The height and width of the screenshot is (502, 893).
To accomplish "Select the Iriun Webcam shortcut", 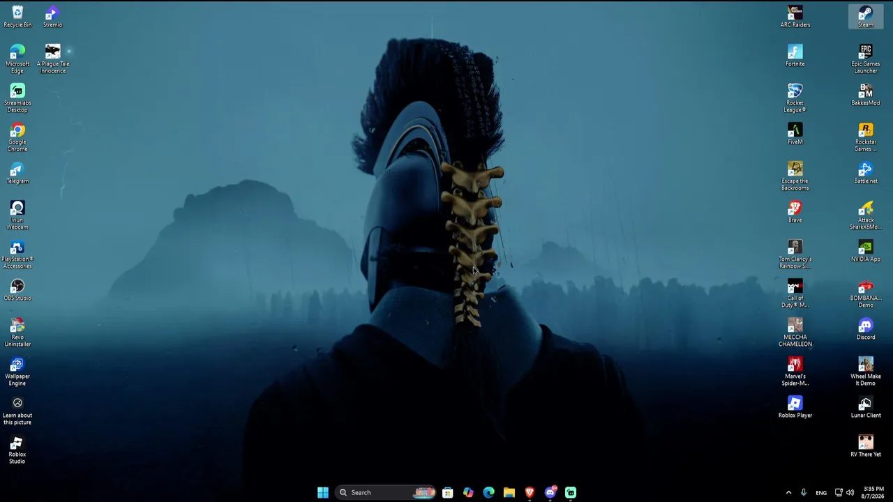I will tap(17, 215).
